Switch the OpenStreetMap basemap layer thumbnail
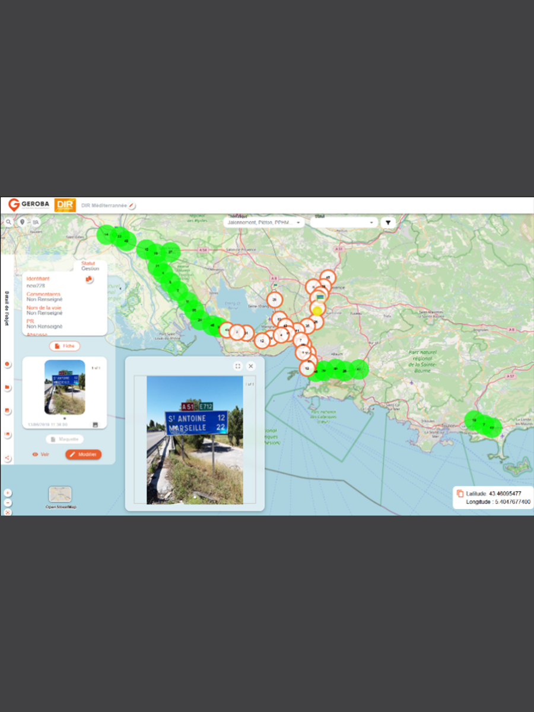 click(x=60, y=494)
